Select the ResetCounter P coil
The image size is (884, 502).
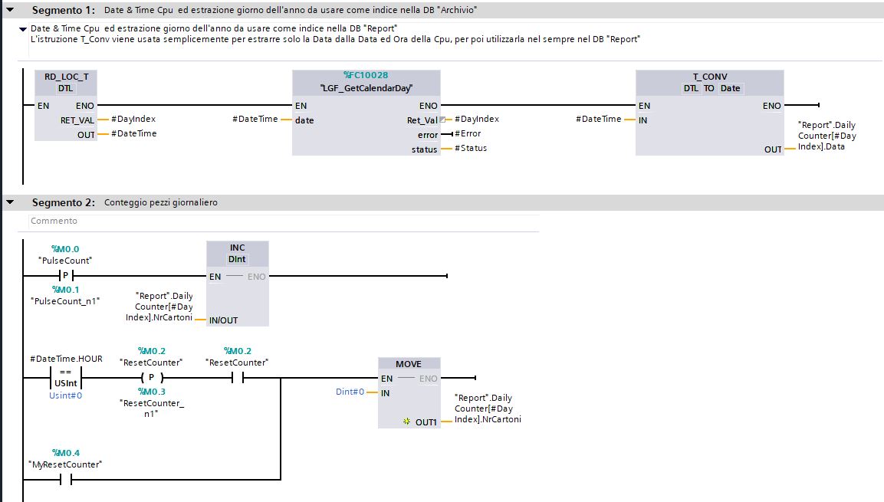[151, 378]
